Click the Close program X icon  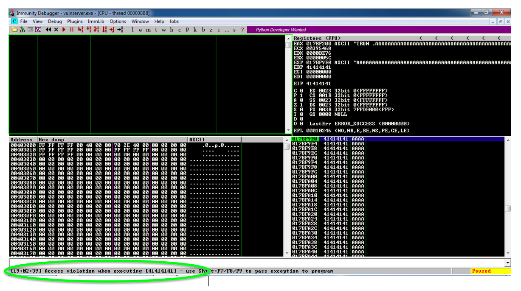(56, 30)
